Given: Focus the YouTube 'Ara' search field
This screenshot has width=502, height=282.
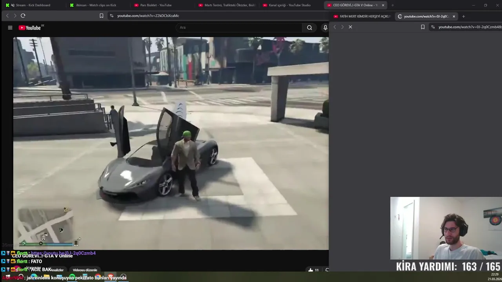Looking at the screenshot, I should coord(239,27).
